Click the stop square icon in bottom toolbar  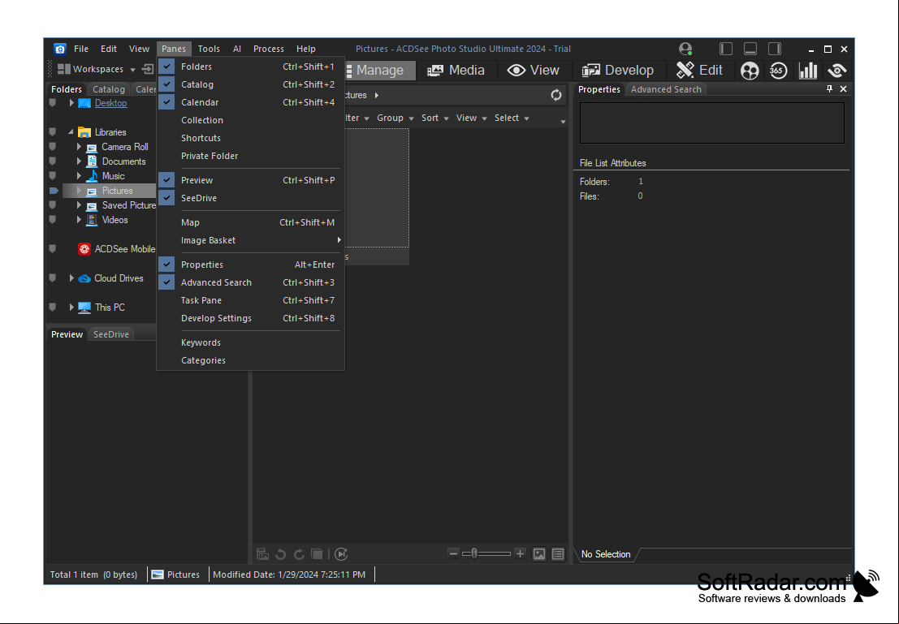click(x=317, y=554)
